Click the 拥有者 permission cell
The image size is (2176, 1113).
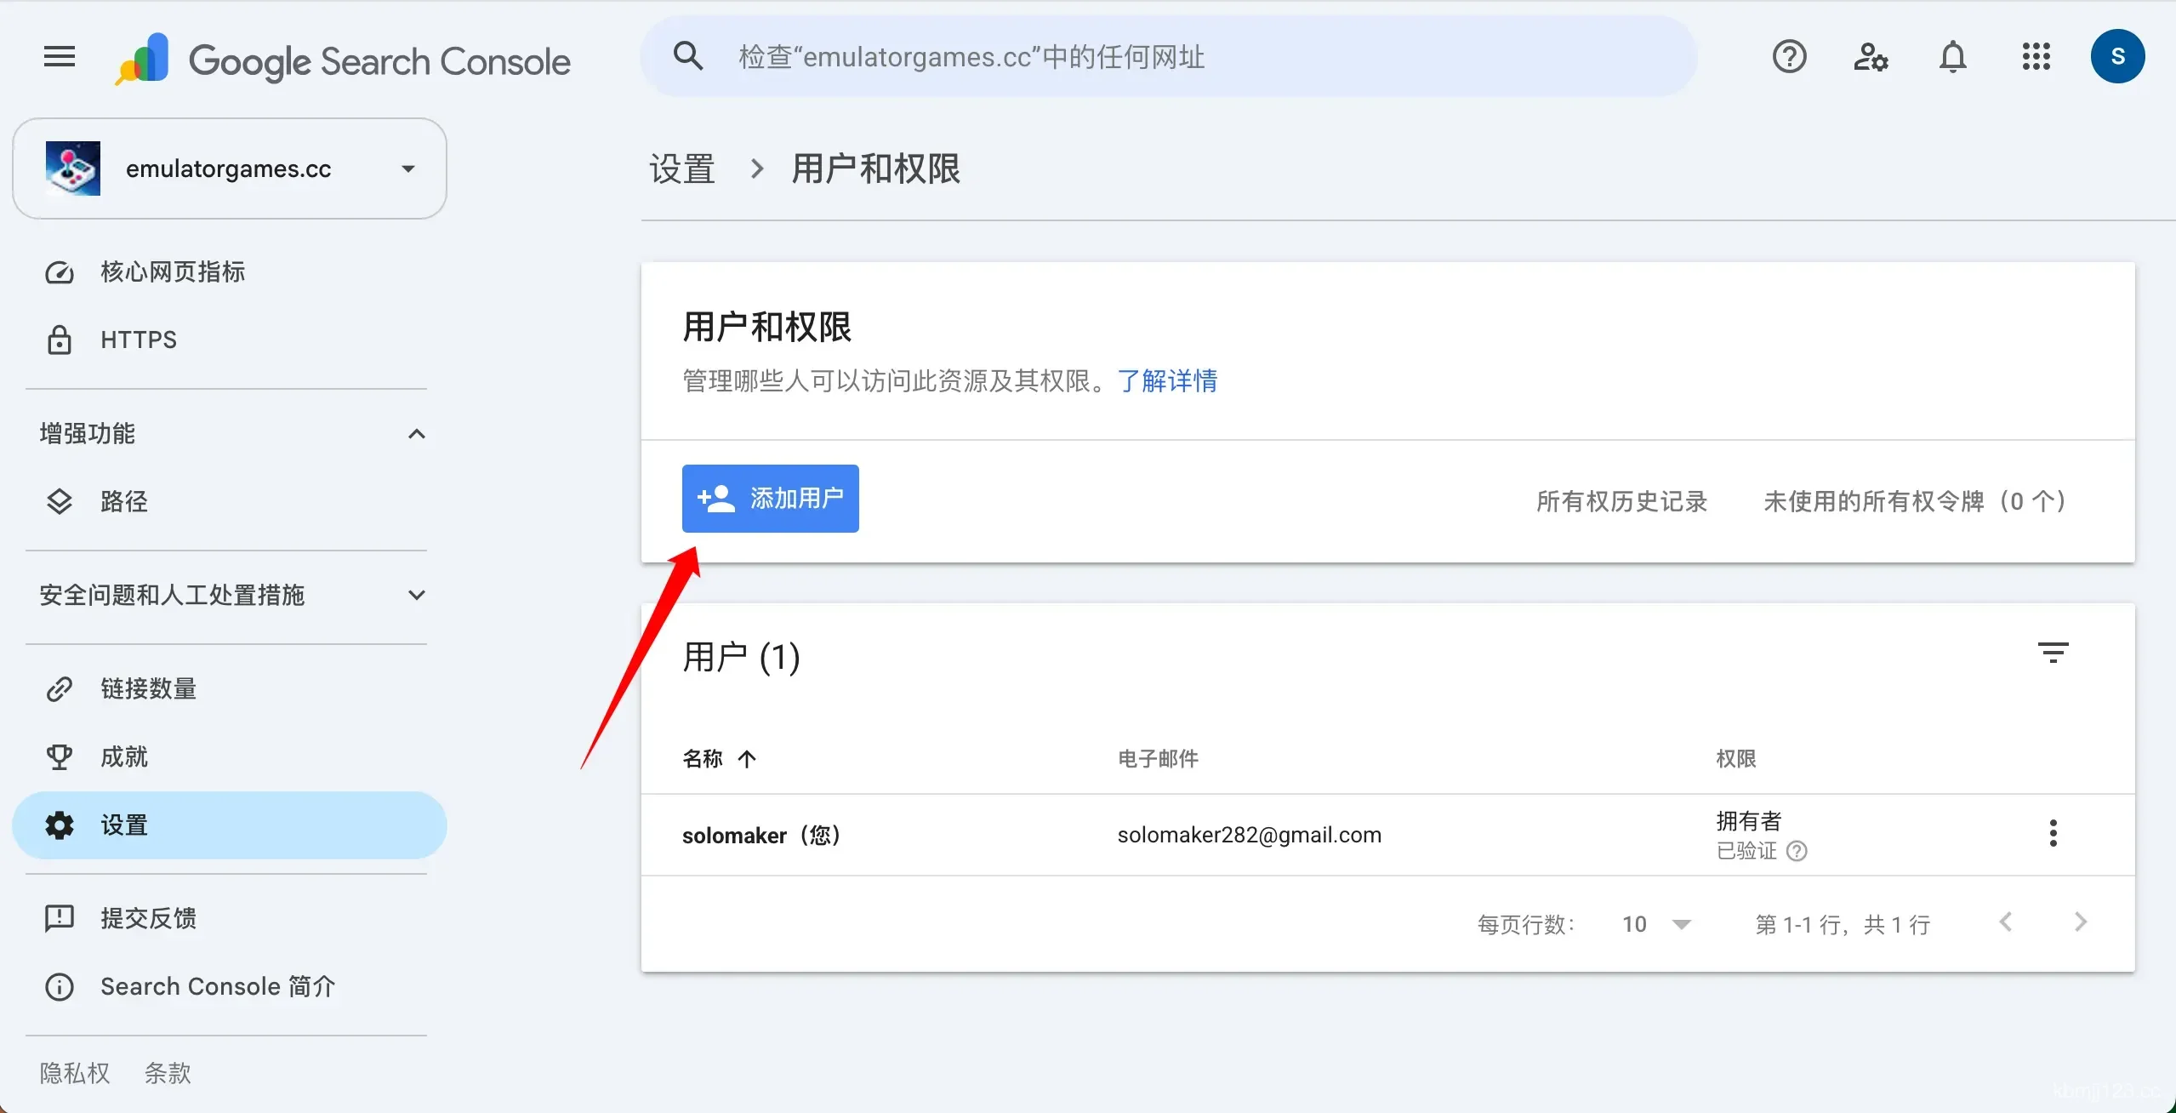1749,821
